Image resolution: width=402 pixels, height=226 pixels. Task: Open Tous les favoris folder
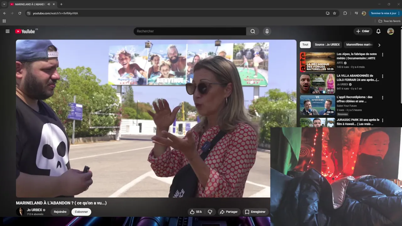[389, 21]
